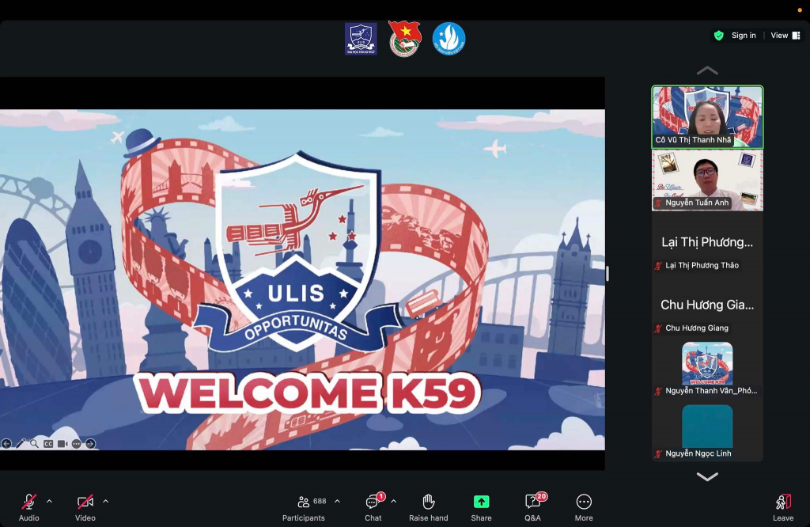Select Cô Vũ Thị Thanh Nhã's video tile
The height and width of the screenshot is (527, 810).
(707, 117)
